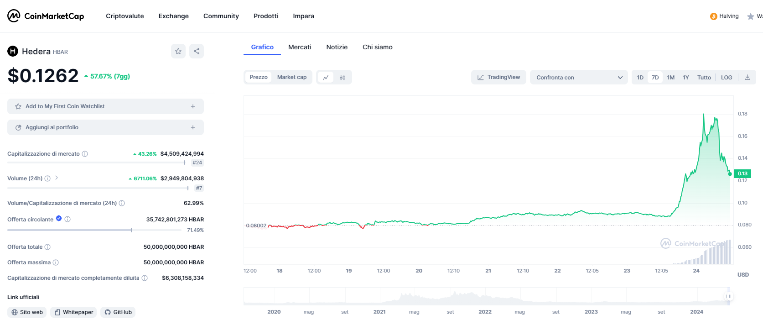763x320 pixels.
Task: Click the timeline range handle below chart
Action: pos(729,296)
